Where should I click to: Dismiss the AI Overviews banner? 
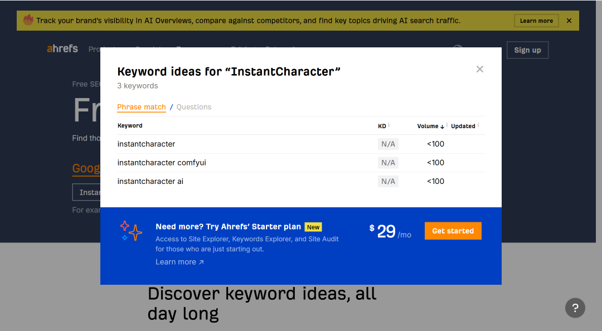[569, 21]
